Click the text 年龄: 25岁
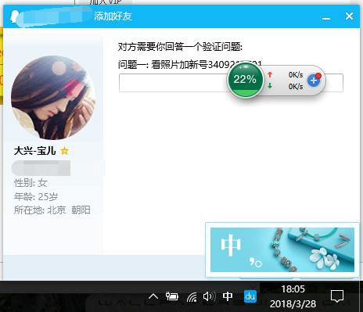 click(36, 196)
